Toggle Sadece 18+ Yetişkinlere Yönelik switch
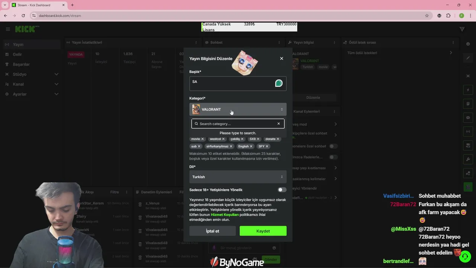476x268 pixels. pyautogui.click(x=282, y=190)
